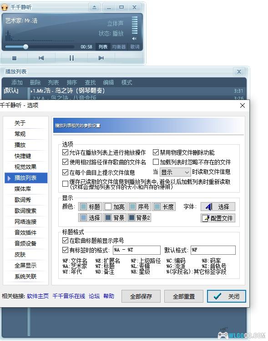Open the 全屏显示 fullscreen page
The height and width of the screenshot is (341, 268).
25,266
